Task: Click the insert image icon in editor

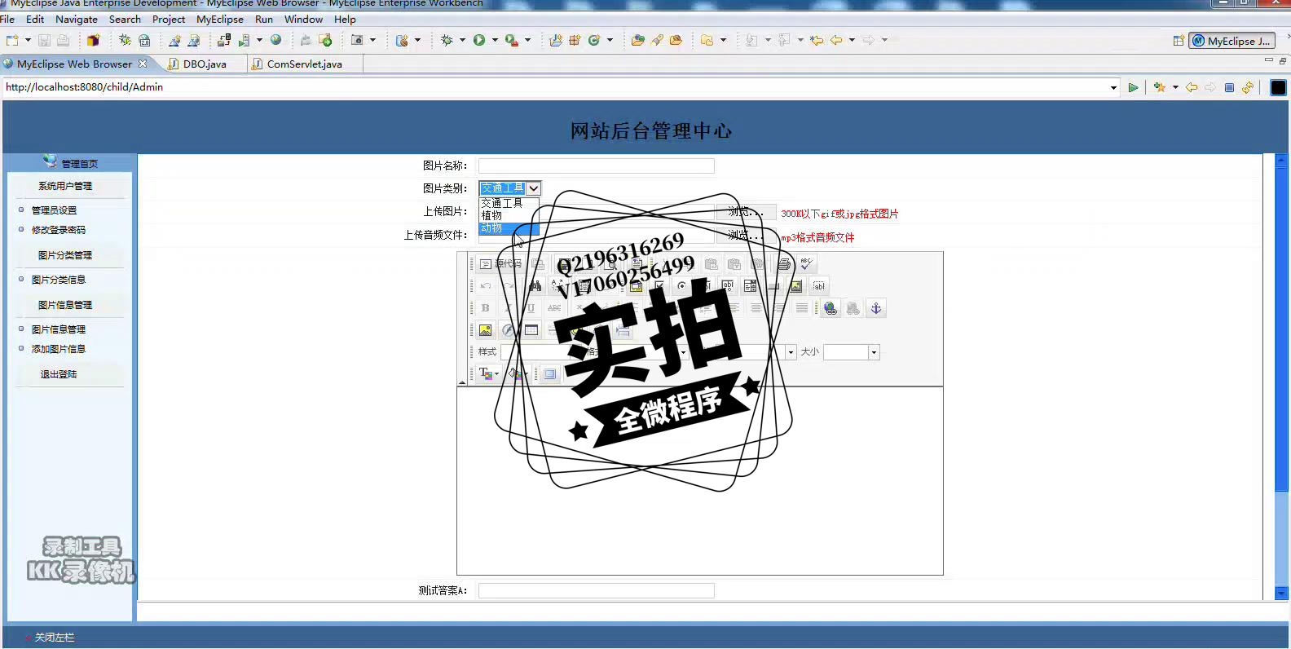Action: [x=486, y=330]
